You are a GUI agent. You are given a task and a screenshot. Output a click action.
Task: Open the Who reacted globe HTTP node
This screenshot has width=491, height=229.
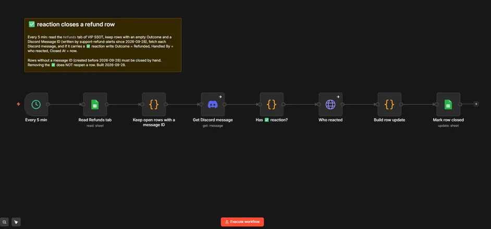pyautogui.click(x=330, y=105)
